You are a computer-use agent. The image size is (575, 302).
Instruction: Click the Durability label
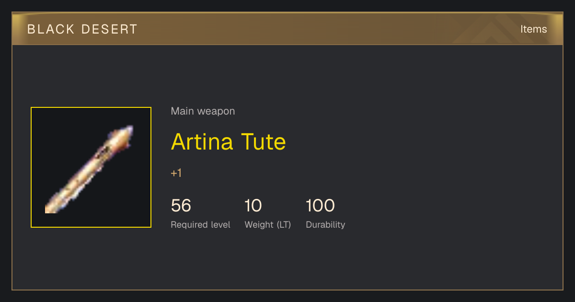click(x=325, y=224)
